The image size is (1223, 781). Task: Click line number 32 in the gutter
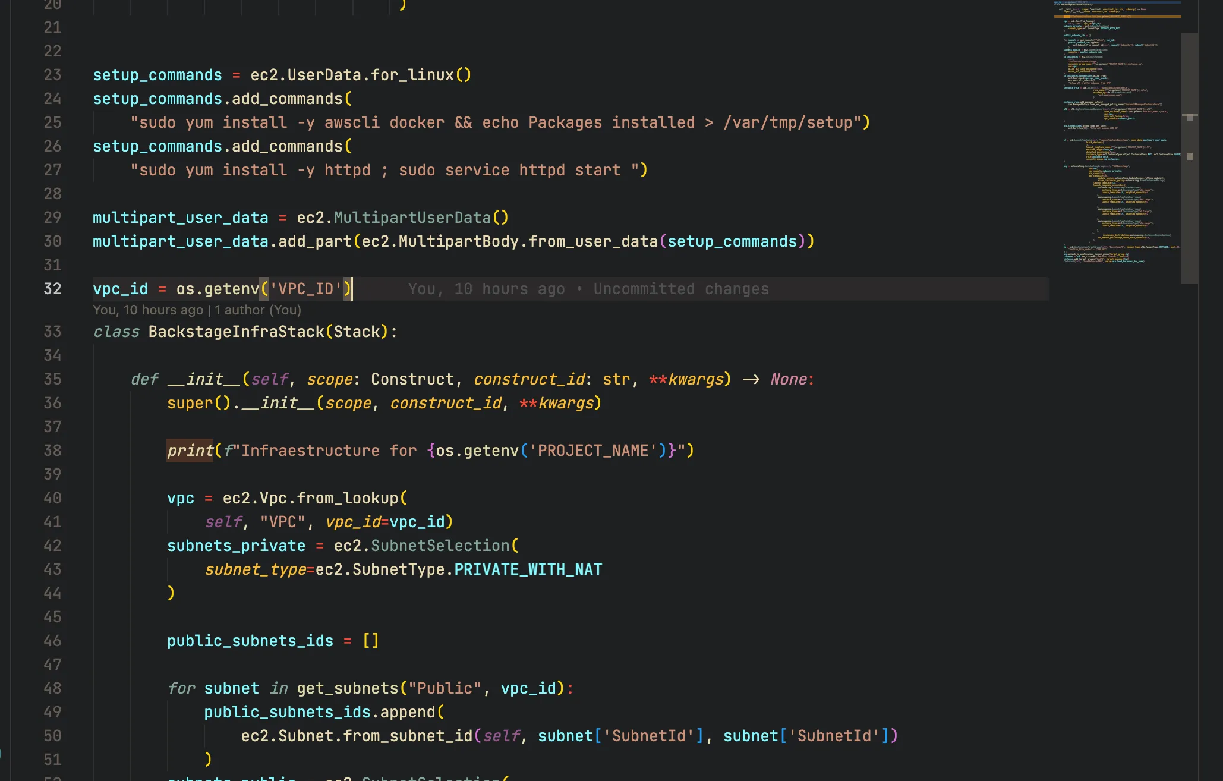[52, 289]
